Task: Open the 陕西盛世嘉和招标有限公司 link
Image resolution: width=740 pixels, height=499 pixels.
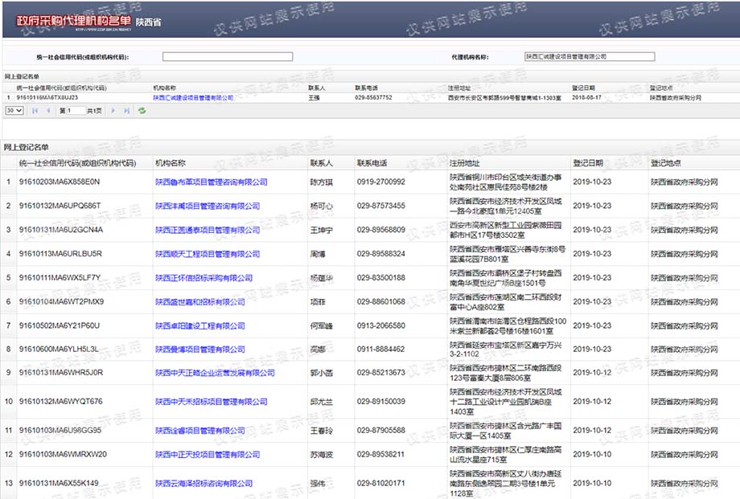Action: pos(200,302)
